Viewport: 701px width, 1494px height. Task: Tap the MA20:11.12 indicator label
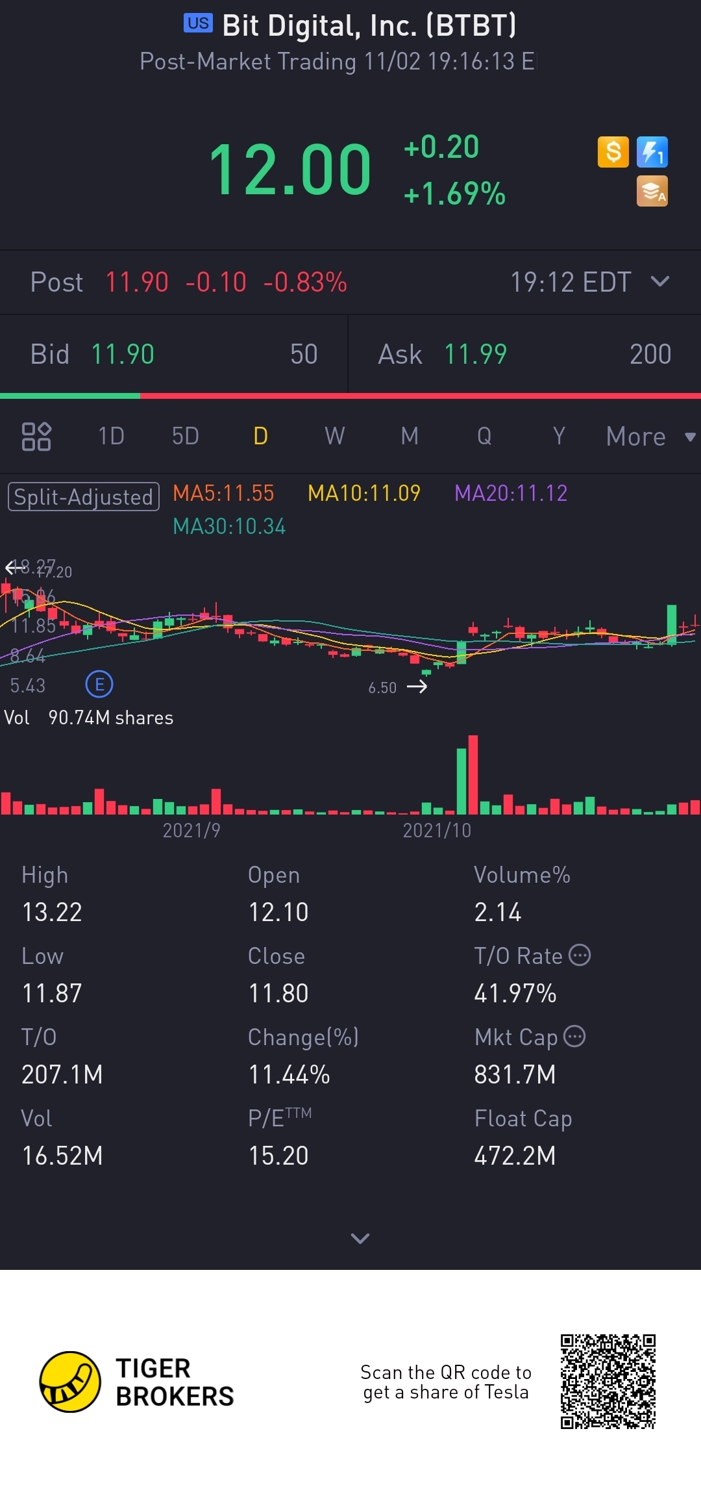pyautogui.click(x=511, y=493)
